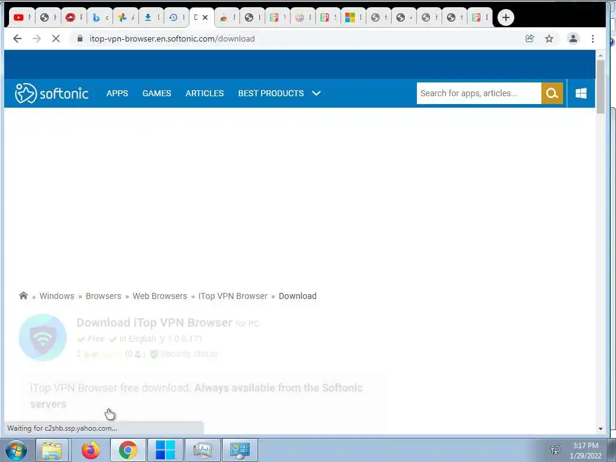Go back to previous page
Viewport: 616px width, 462px height.
(17, 38)
